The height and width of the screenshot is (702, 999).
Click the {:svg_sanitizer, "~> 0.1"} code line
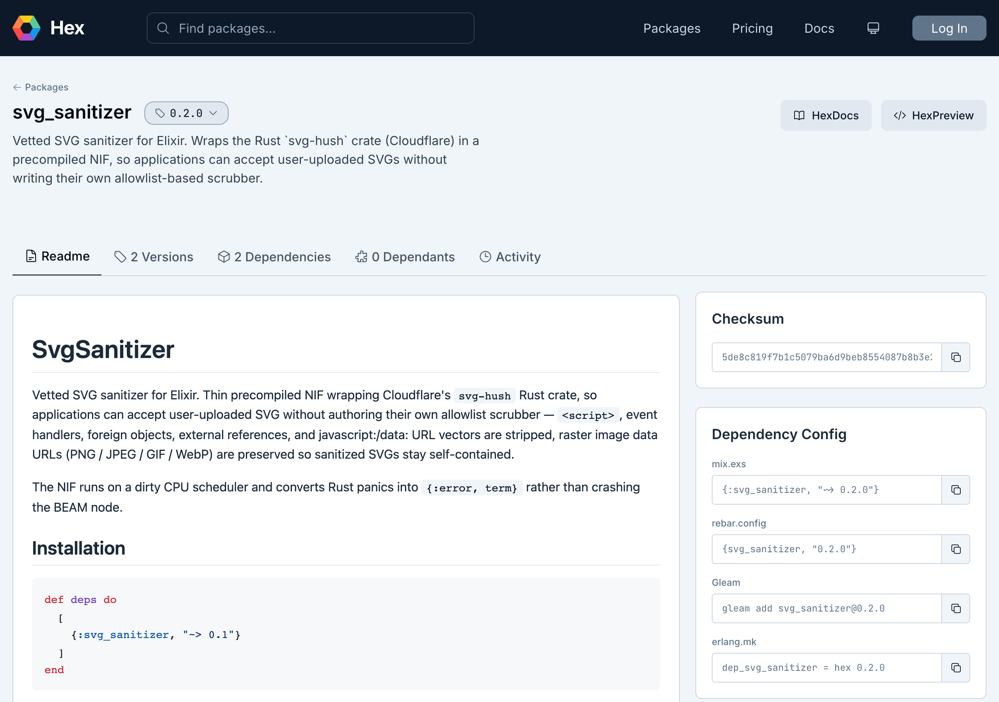point(156,635)
